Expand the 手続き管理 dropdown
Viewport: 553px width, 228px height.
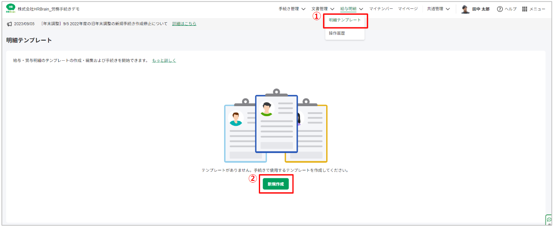click(292, 9)
